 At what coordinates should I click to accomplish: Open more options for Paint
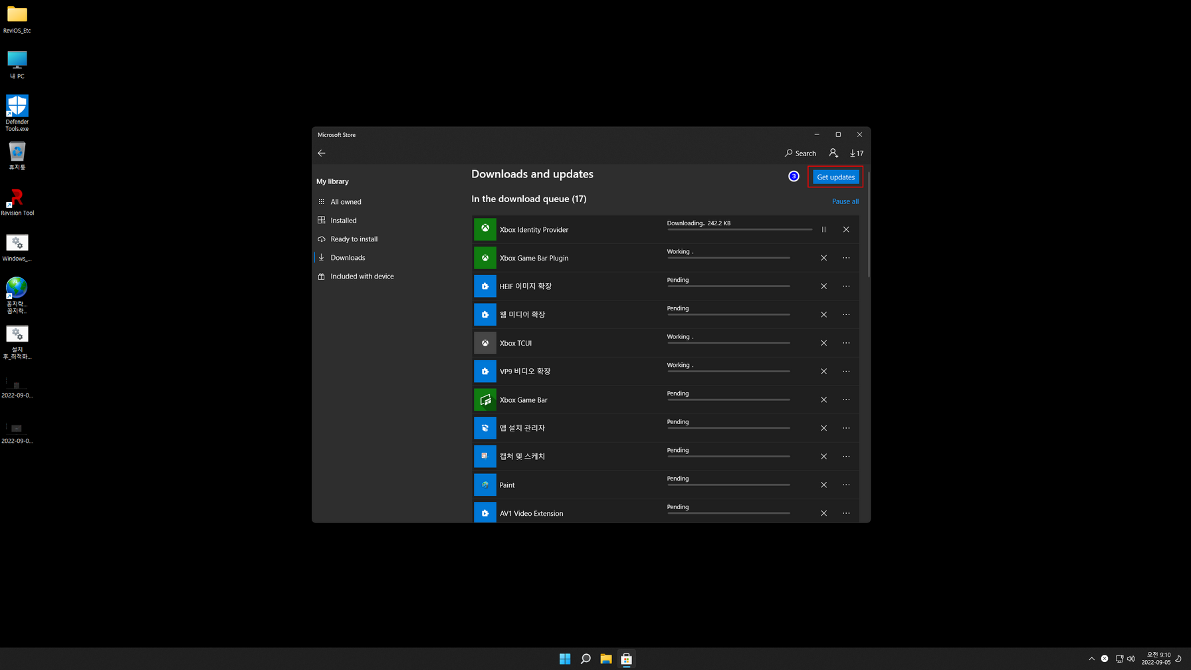click(x=846, y=485)
